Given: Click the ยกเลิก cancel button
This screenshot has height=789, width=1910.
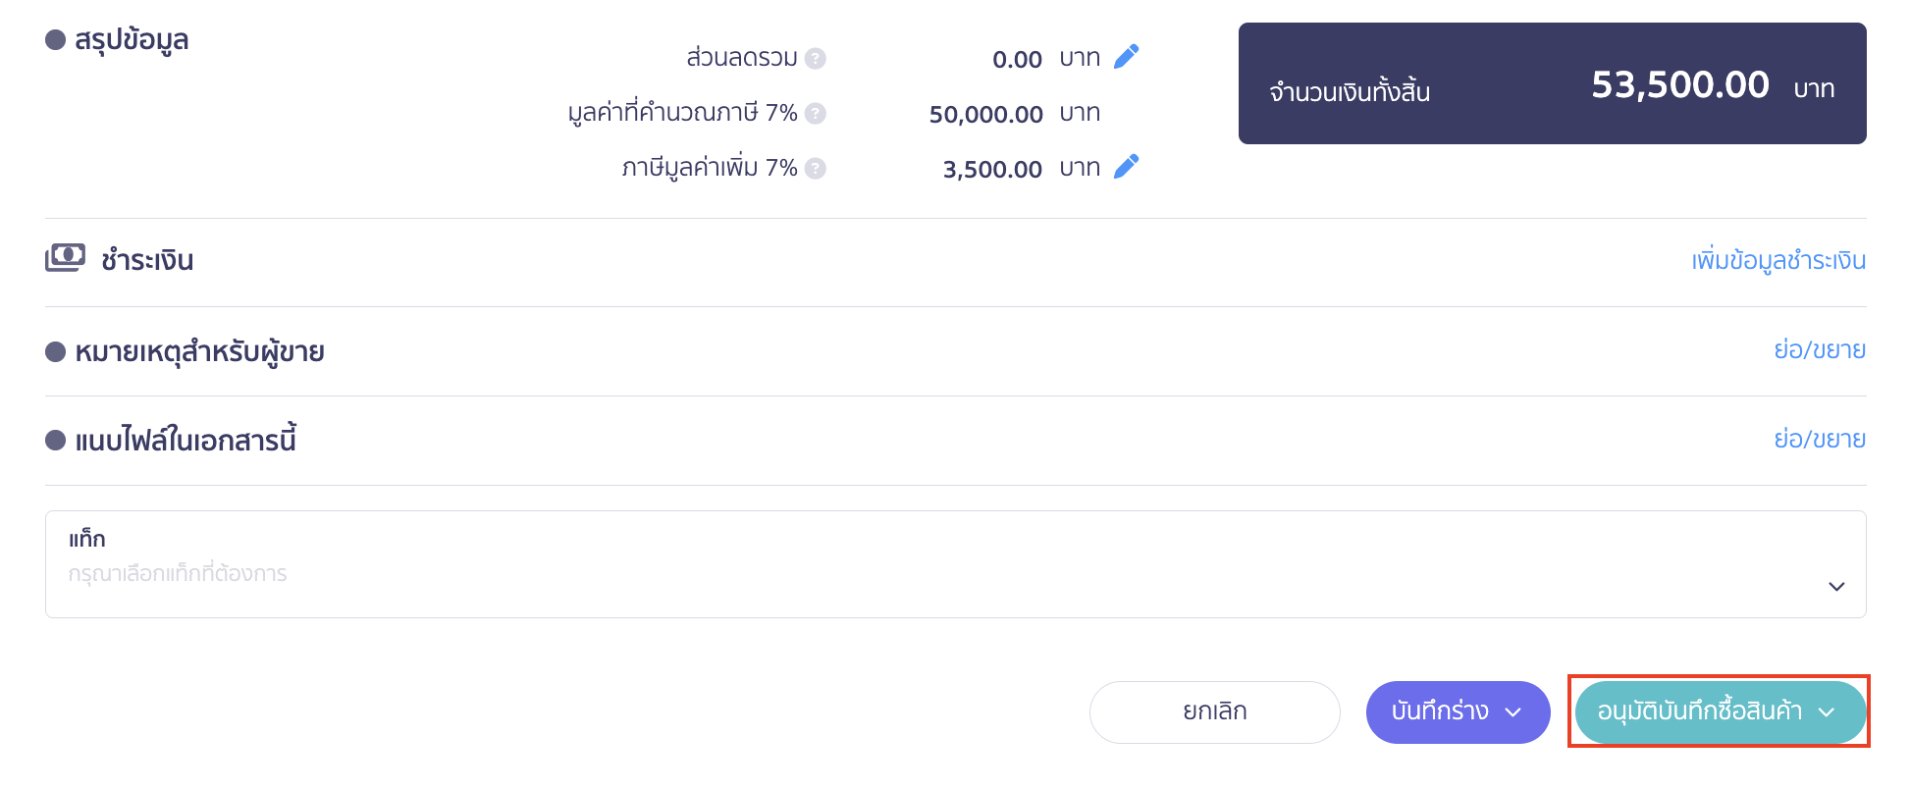Looking at the screenshot, I should pyautogui.click(x=1214, y=711).
